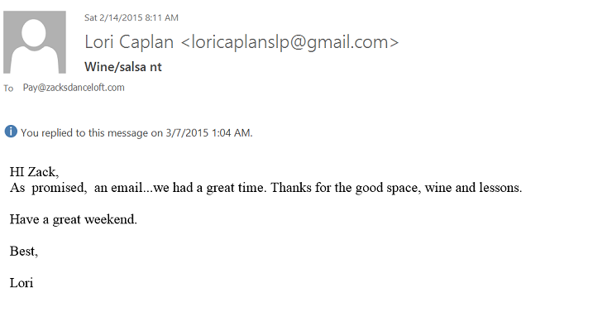This screenshot has height=326, width=612.
Task: Click the HI Zack greeting line
Action: pyautogui.click(x=35, y=172)
